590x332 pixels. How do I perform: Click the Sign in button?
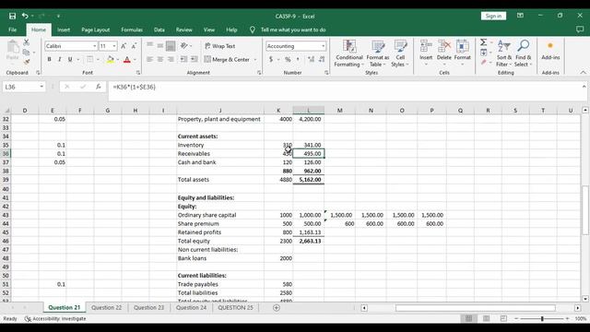click(x=493, y=16)
